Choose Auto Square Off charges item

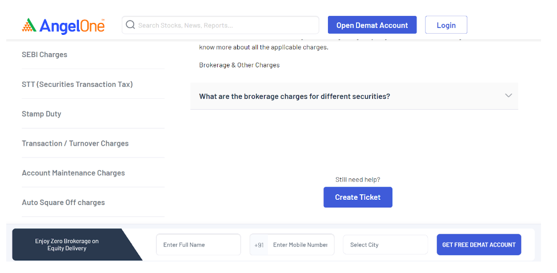63,203
